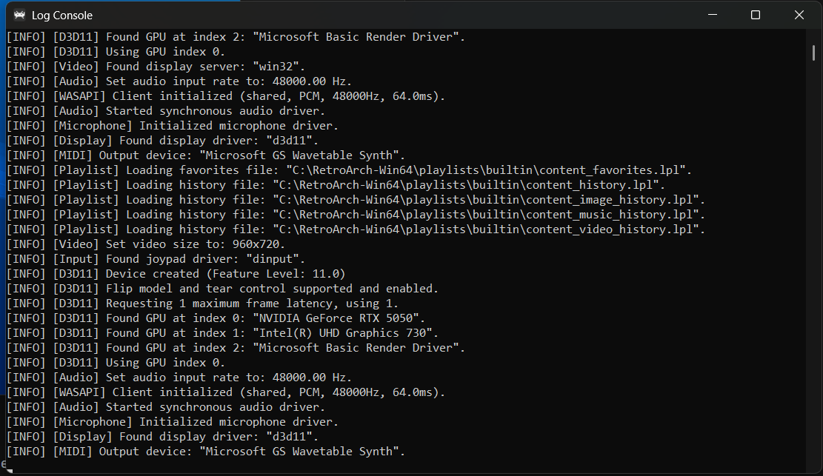Screen dimensions: 823x476
Task: Close the Log Console window
Action: coord(799,15)
